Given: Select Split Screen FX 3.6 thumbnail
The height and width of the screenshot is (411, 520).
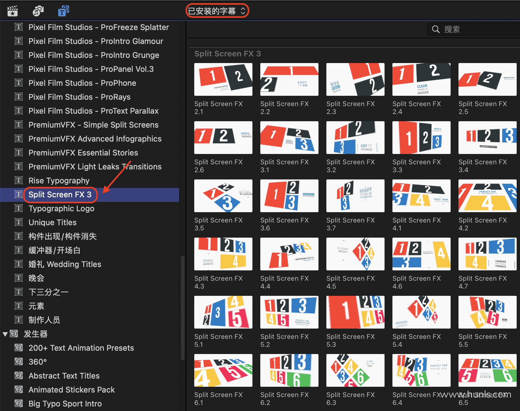Looking at the screenshot, I should (289, 196).
